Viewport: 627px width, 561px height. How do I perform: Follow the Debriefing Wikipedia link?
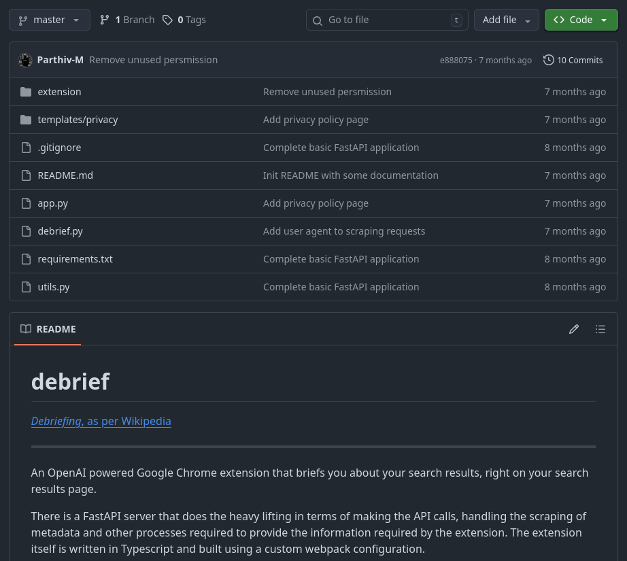pyautogui.click(x=101, y=421)
